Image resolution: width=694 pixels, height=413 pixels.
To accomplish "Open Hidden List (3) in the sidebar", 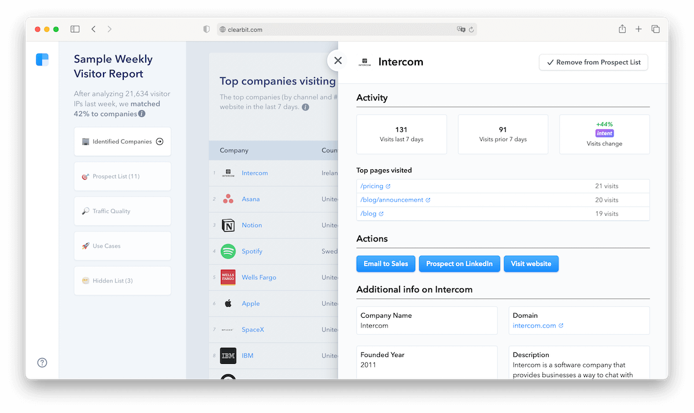I will (x=123, y=281).
